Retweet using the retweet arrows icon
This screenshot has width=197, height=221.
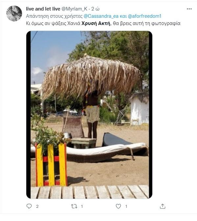[x=74, y=206]
